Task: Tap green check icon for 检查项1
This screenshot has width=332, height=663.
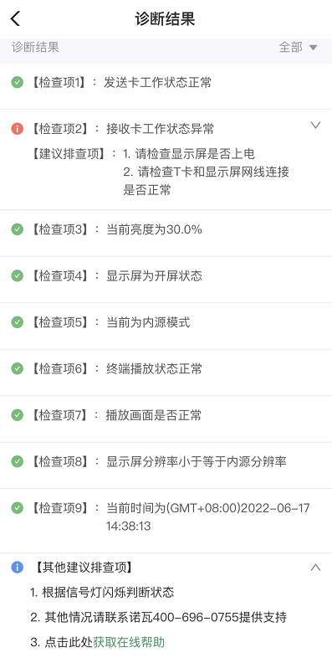Action: coord(18,82)
